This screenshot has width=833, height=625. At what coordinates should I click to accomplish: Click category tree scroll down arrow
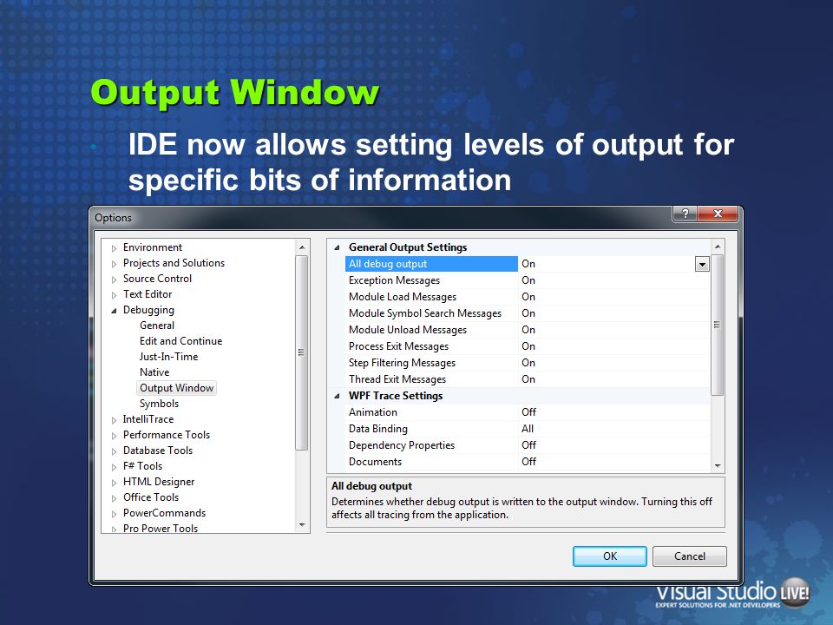(302, 525)
